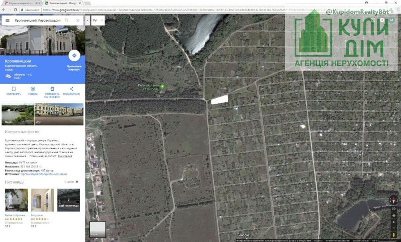Click the blue directions route button
Screen dimensions: 401x242
74,56
